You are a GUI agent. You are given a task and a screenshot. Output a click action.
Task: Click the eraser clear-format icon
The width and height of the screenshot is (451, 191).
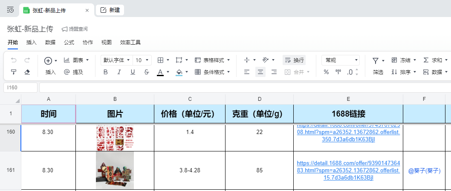(27, 72)
